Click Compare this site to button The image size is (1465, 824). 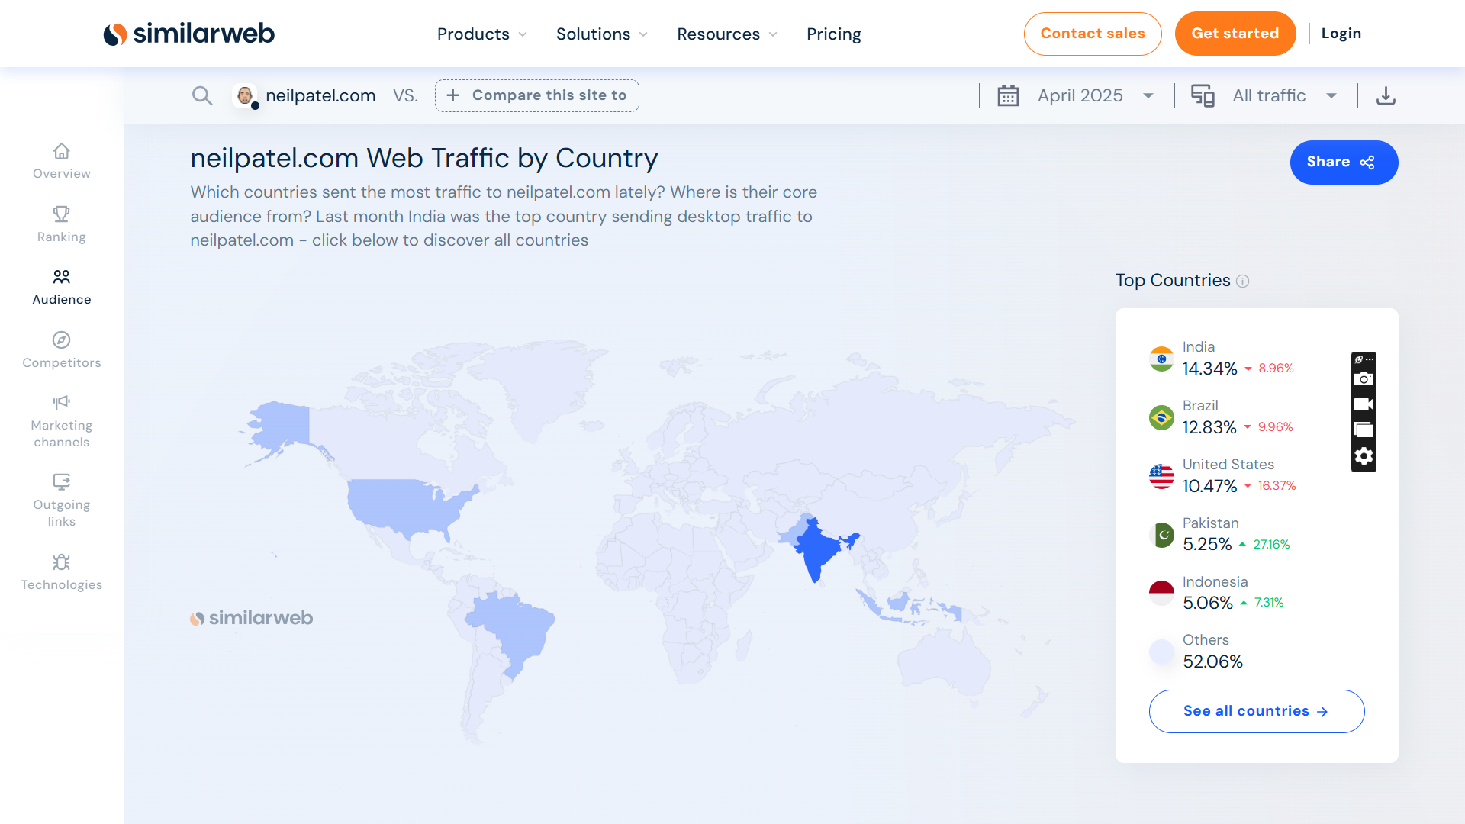coord(537,95)
